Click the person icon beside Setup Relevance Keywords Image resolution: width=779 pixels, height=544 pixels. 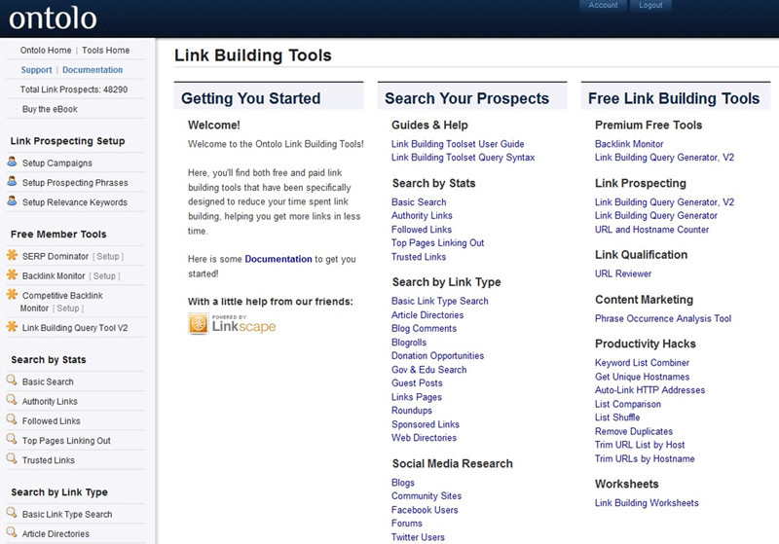click(x=12, y=202)
